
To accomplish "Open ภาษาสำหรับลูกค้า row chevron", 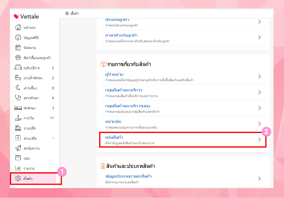I will pos(259,37).
